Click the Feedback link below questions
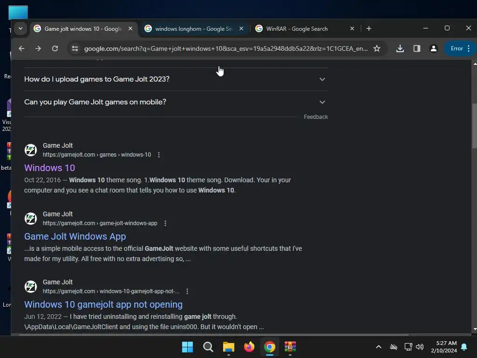 pos(316,117)
